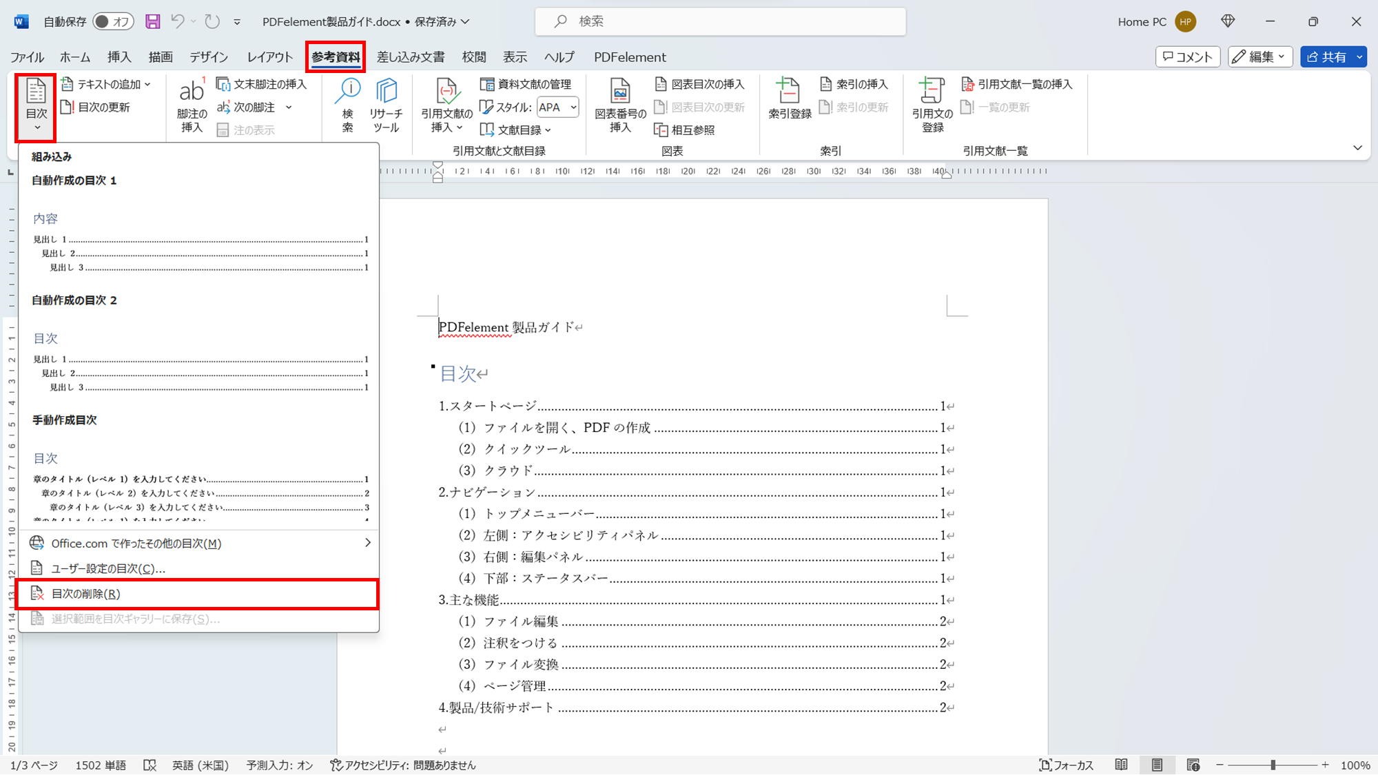
Task: Click 次の脚注 next footnote icon
Action: (223, 107)
